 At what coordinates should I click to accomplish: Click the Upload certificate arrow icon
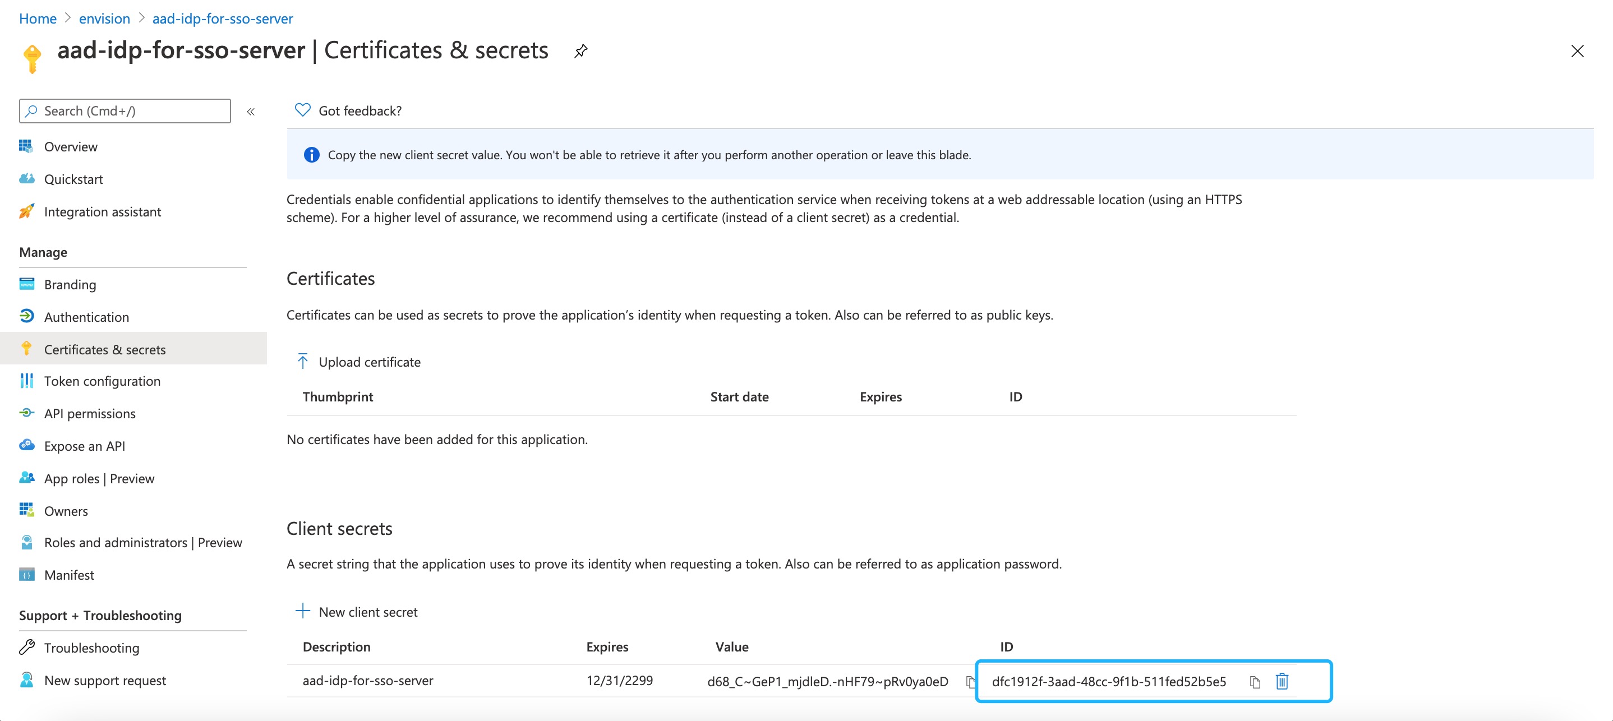coord(302,361)
